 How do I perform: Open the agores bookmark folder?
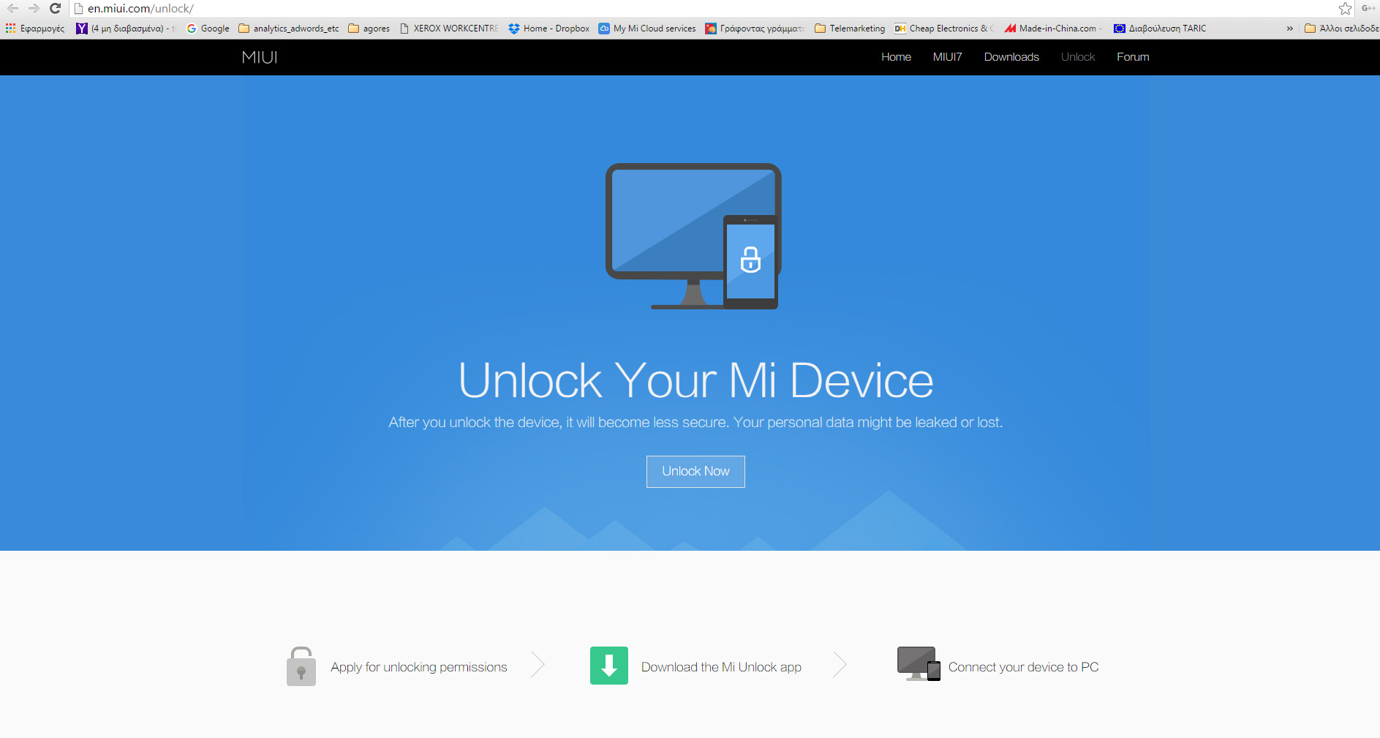click(369, 29)
